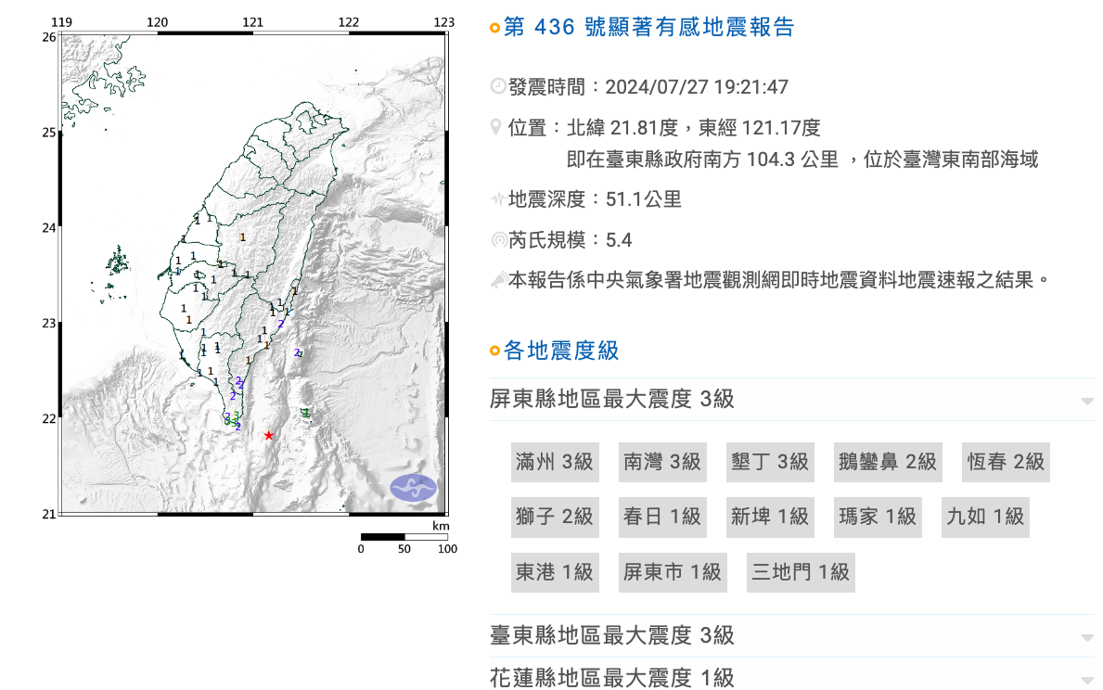Click the Penghu islands on the map
The width and height of the screenshot is (1103, 690).
coord(117,263)
